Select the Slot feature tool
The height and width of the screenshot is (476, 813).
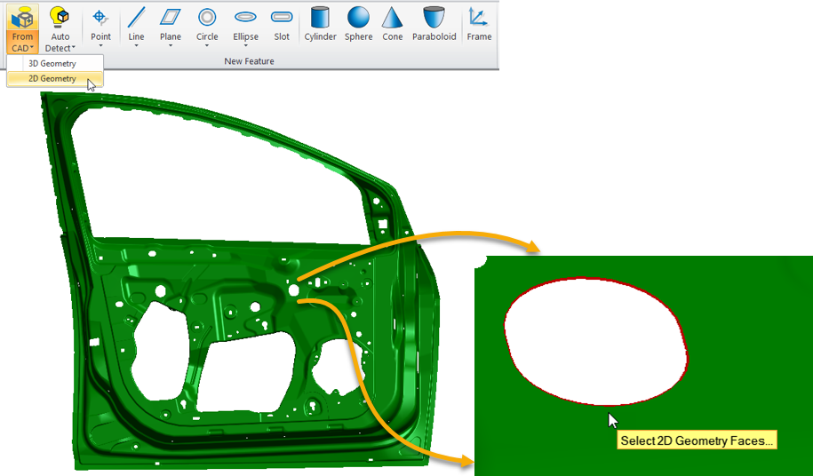pyautogui.click(x=282, y=24)
